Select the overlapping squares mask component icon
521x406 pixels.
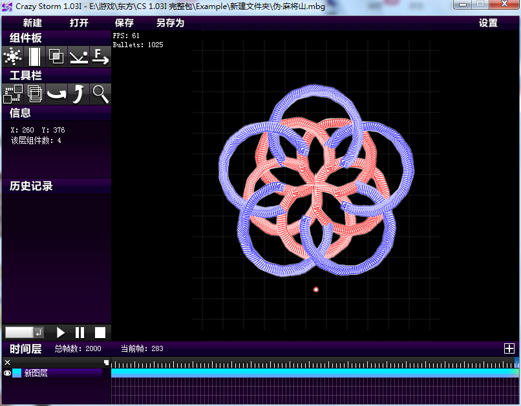[56, 56]
